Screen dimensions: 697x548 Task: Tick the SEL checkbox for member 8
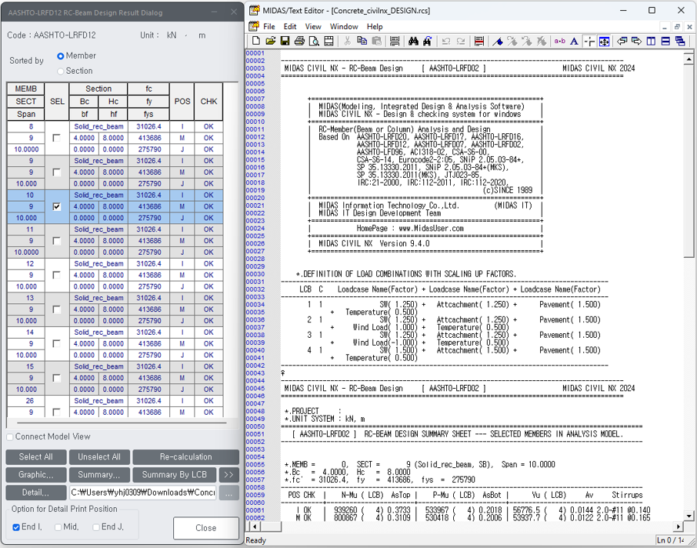point(56,138)
